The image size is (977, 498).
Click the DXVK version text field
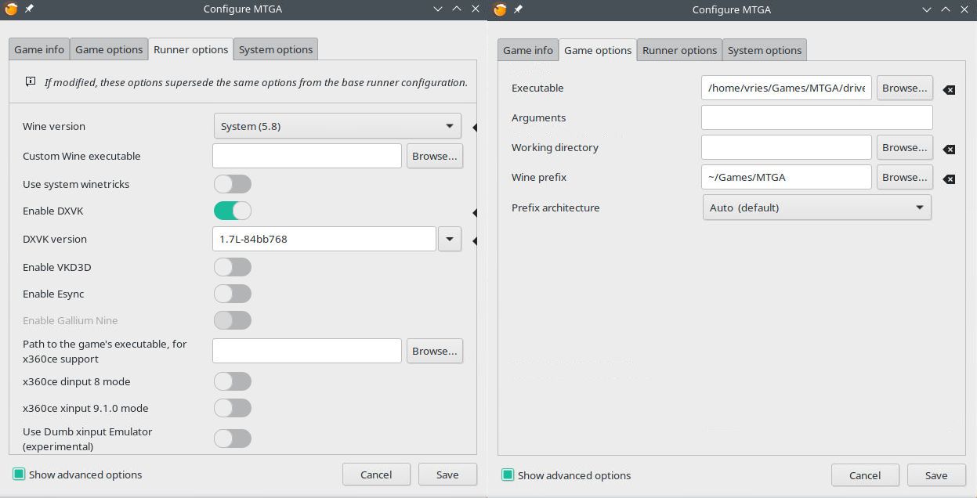pos(324,239)
